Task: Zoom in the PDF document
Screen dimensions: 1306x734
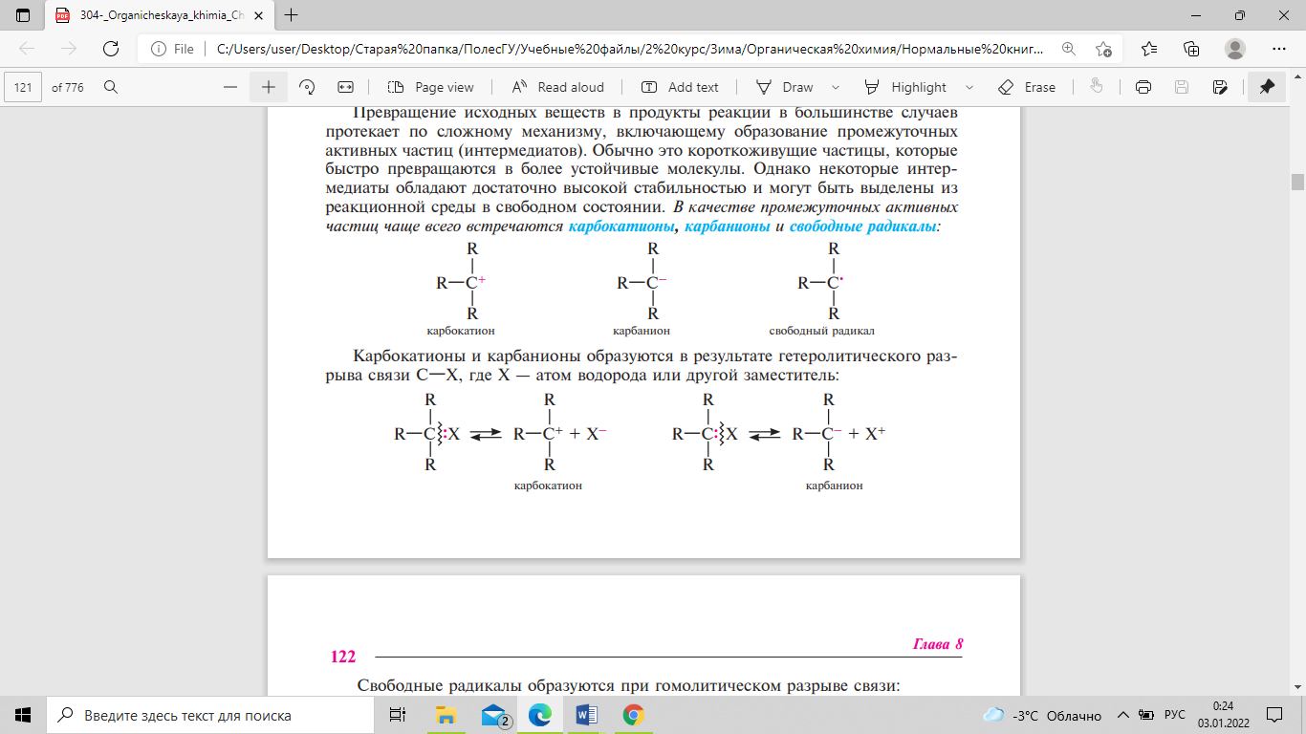Action: (269, 87)
